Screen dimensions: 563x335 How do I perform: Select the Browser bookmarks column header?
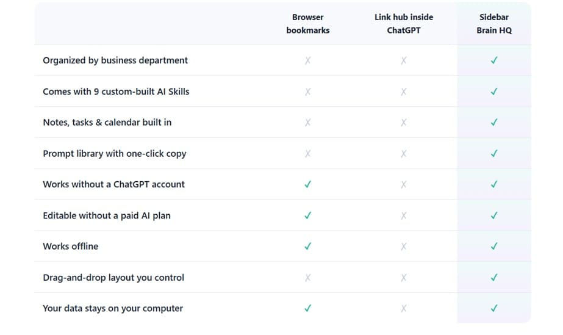coord(307,24)
